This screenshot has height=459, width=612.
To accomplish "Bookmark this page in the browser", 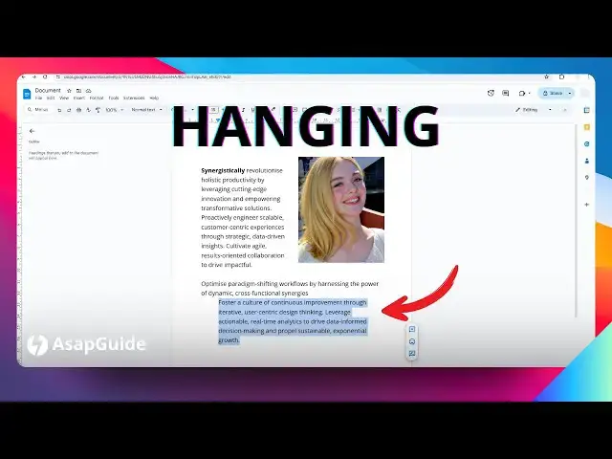I will 546,76.
